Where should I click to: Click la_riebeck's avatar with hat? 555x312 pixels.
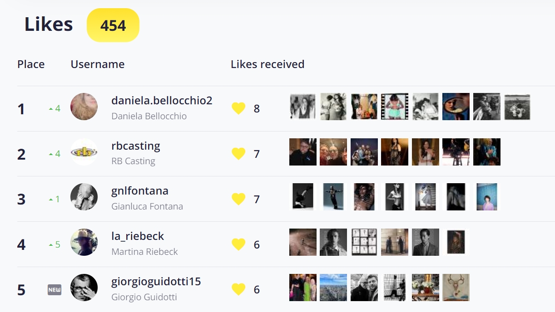click(84, 242)
